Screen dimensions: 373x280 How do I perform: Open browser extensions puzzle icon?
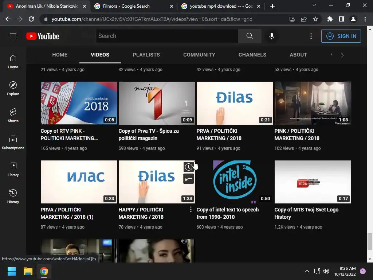coord(330,19)
